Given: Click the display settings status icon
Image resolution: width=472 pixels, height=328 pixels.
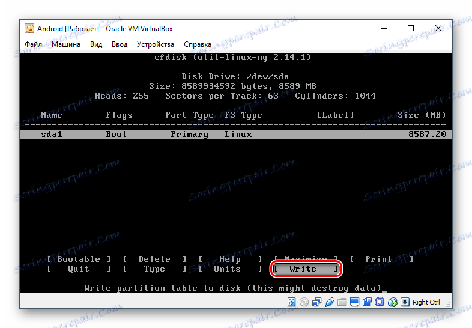Looking at the screenshot, I should [355, 302].
